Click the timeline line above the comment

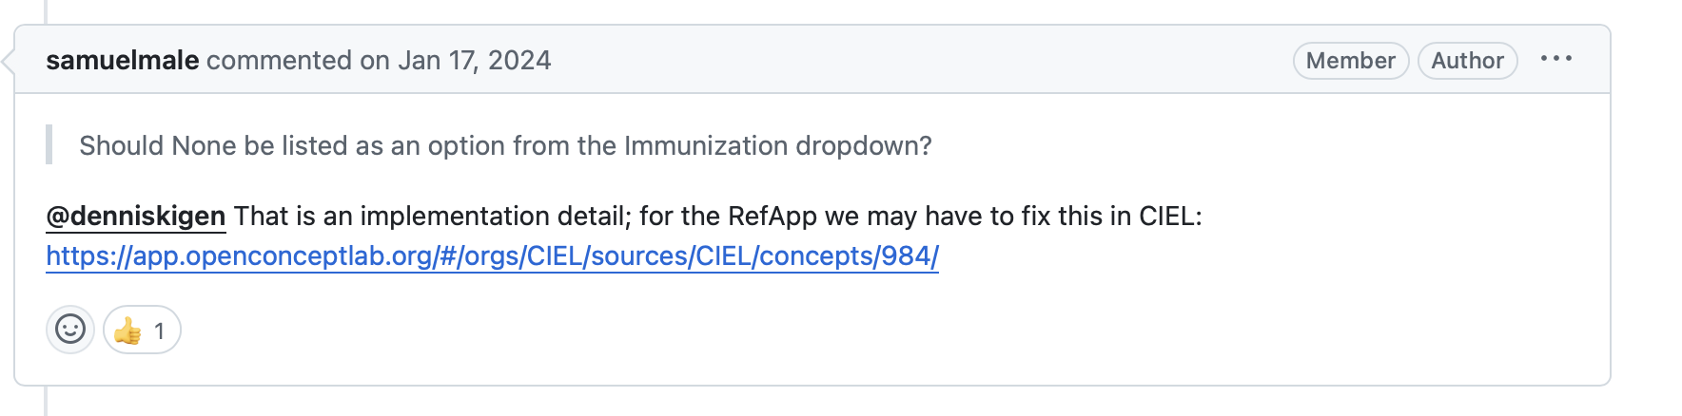coord(45,11)
